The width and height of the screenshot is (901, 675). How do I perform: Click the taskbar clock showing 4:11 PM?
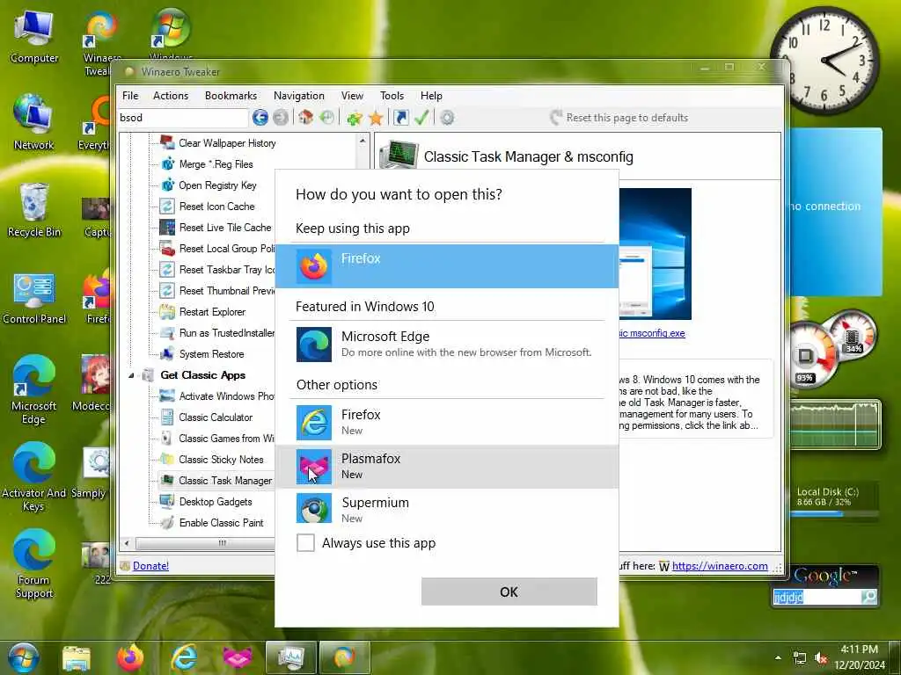tap(859, 657)
